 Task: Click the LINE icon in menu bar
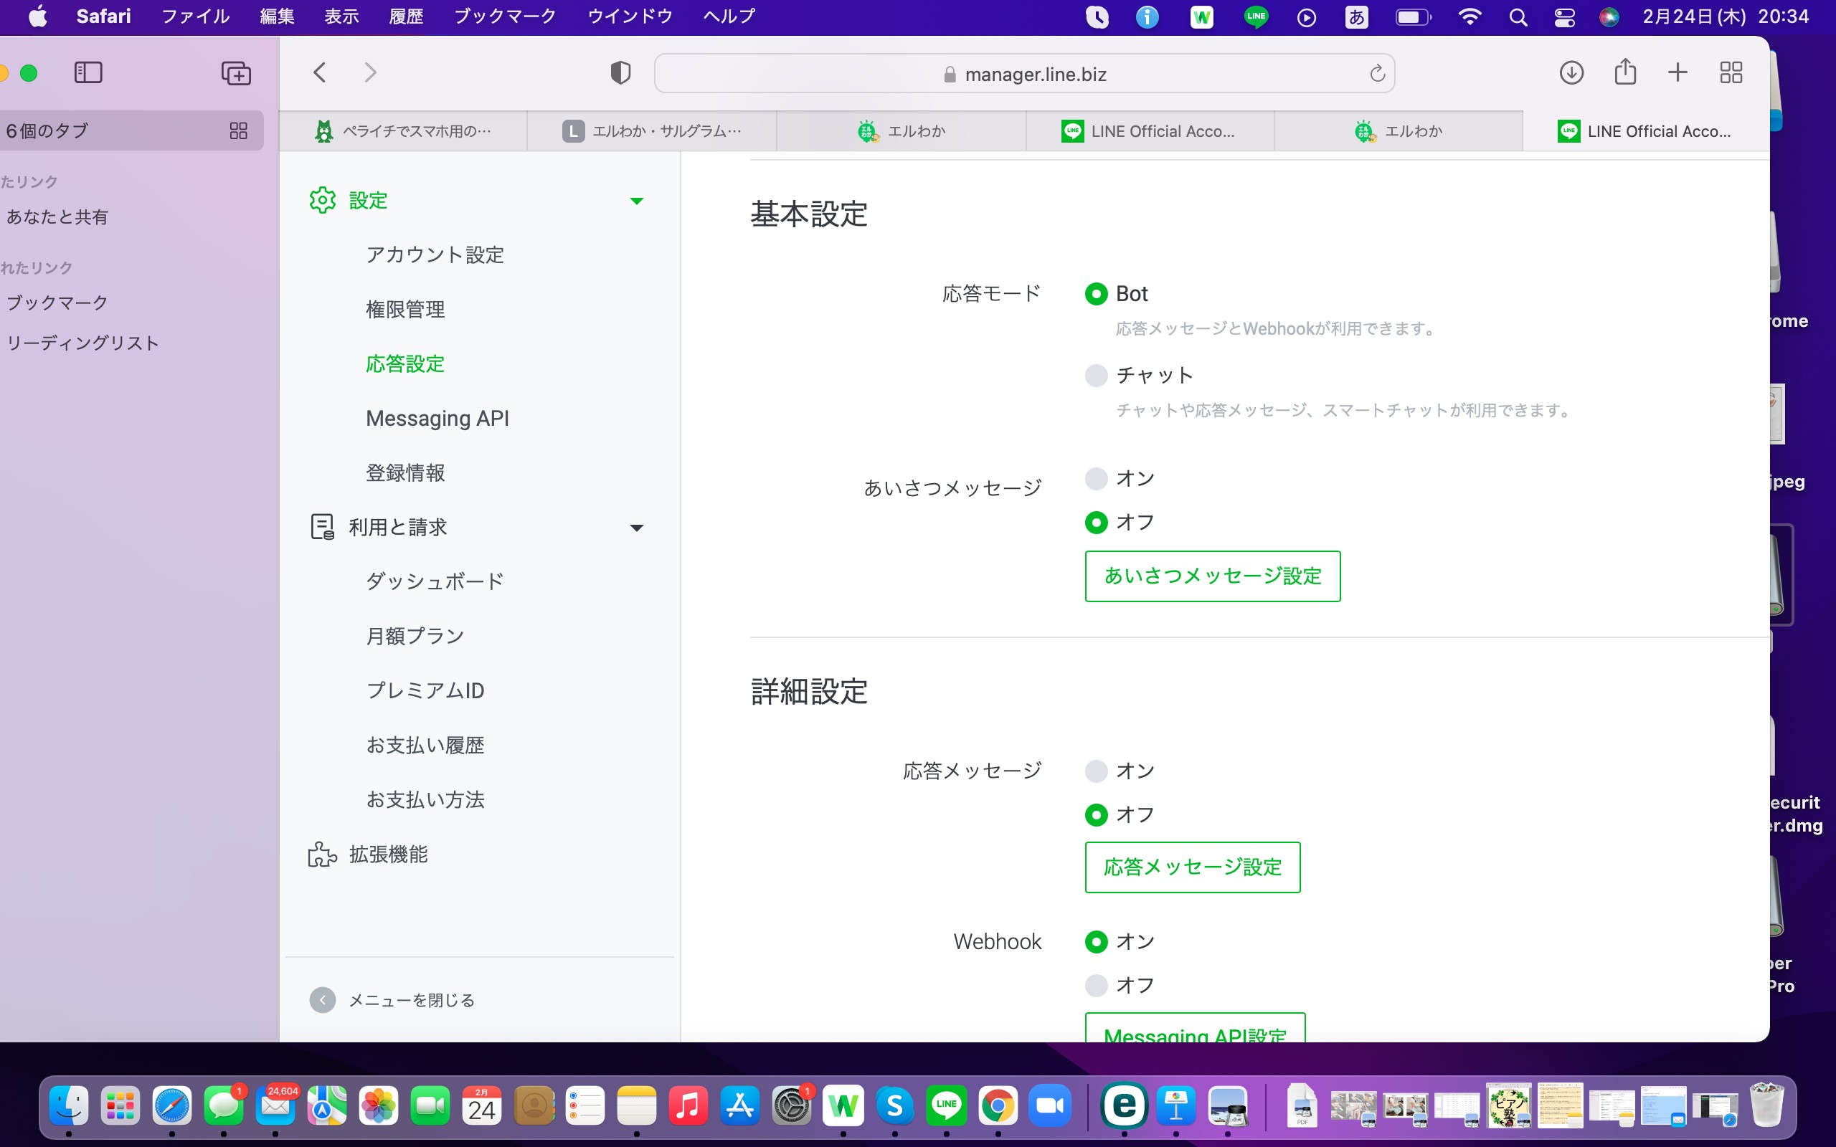click(1256, 16)
